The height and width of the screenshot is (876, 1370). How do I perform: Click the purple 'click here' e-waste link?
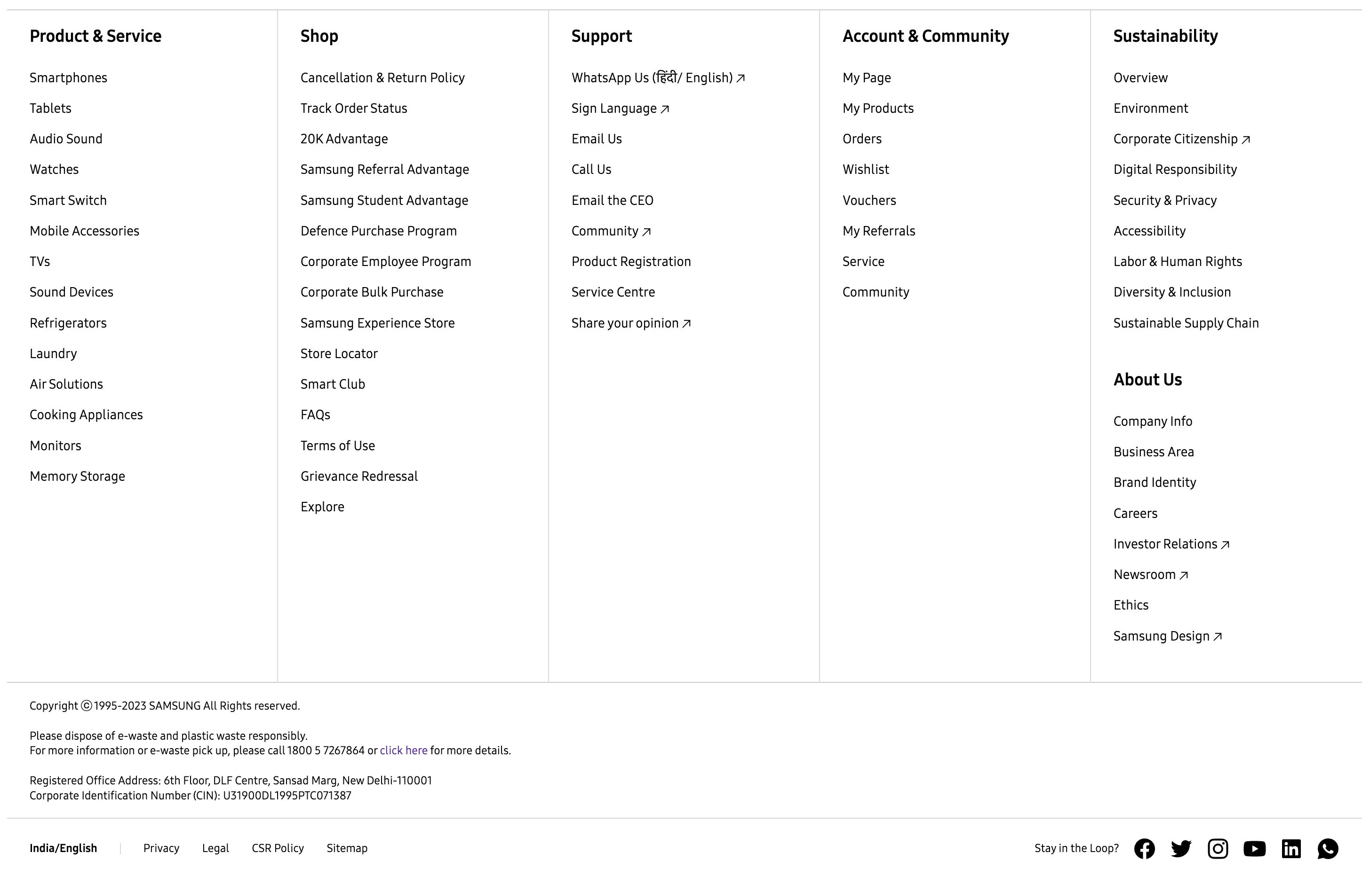(403, 751)
